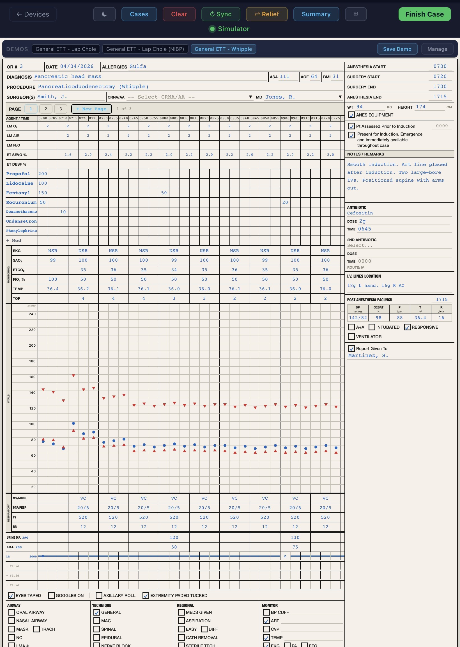Uncheck EXTREMITY PADED TUCKED
Screen dimensions: 460x647
click(x=146, y=595)
